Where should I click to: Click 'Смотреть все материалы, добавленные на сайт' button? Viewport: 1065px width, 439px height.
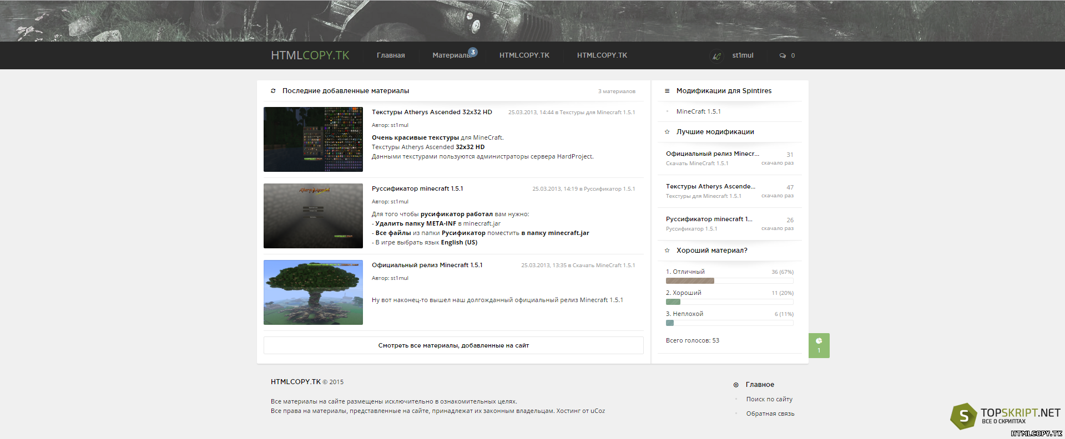point(453,345)
